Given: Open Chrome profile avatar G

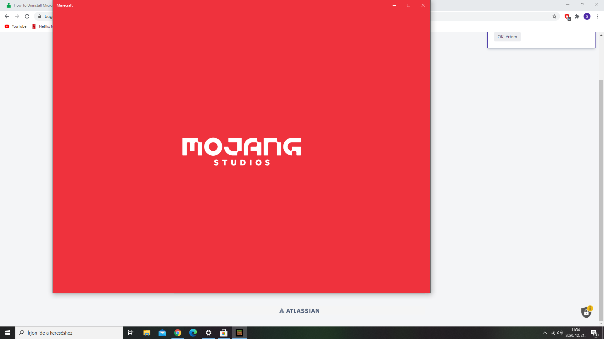Looking at the screenshot, I should 587,16.
